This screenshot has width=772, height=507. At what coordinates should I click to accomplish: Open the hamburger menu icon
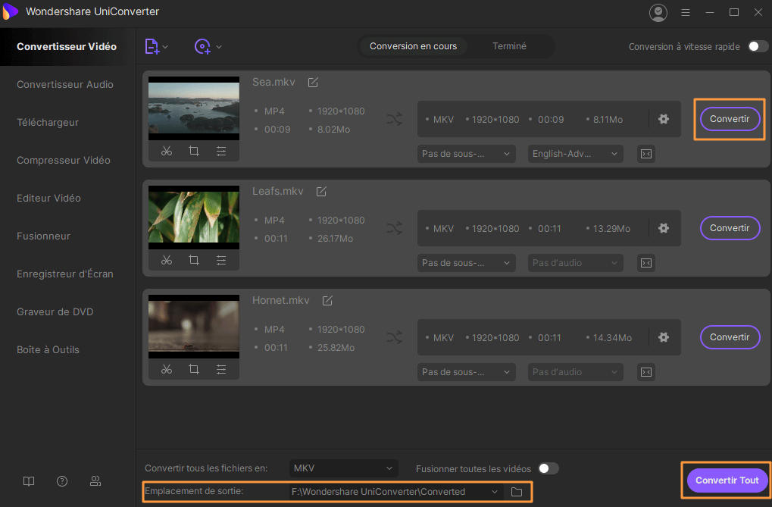686,12
